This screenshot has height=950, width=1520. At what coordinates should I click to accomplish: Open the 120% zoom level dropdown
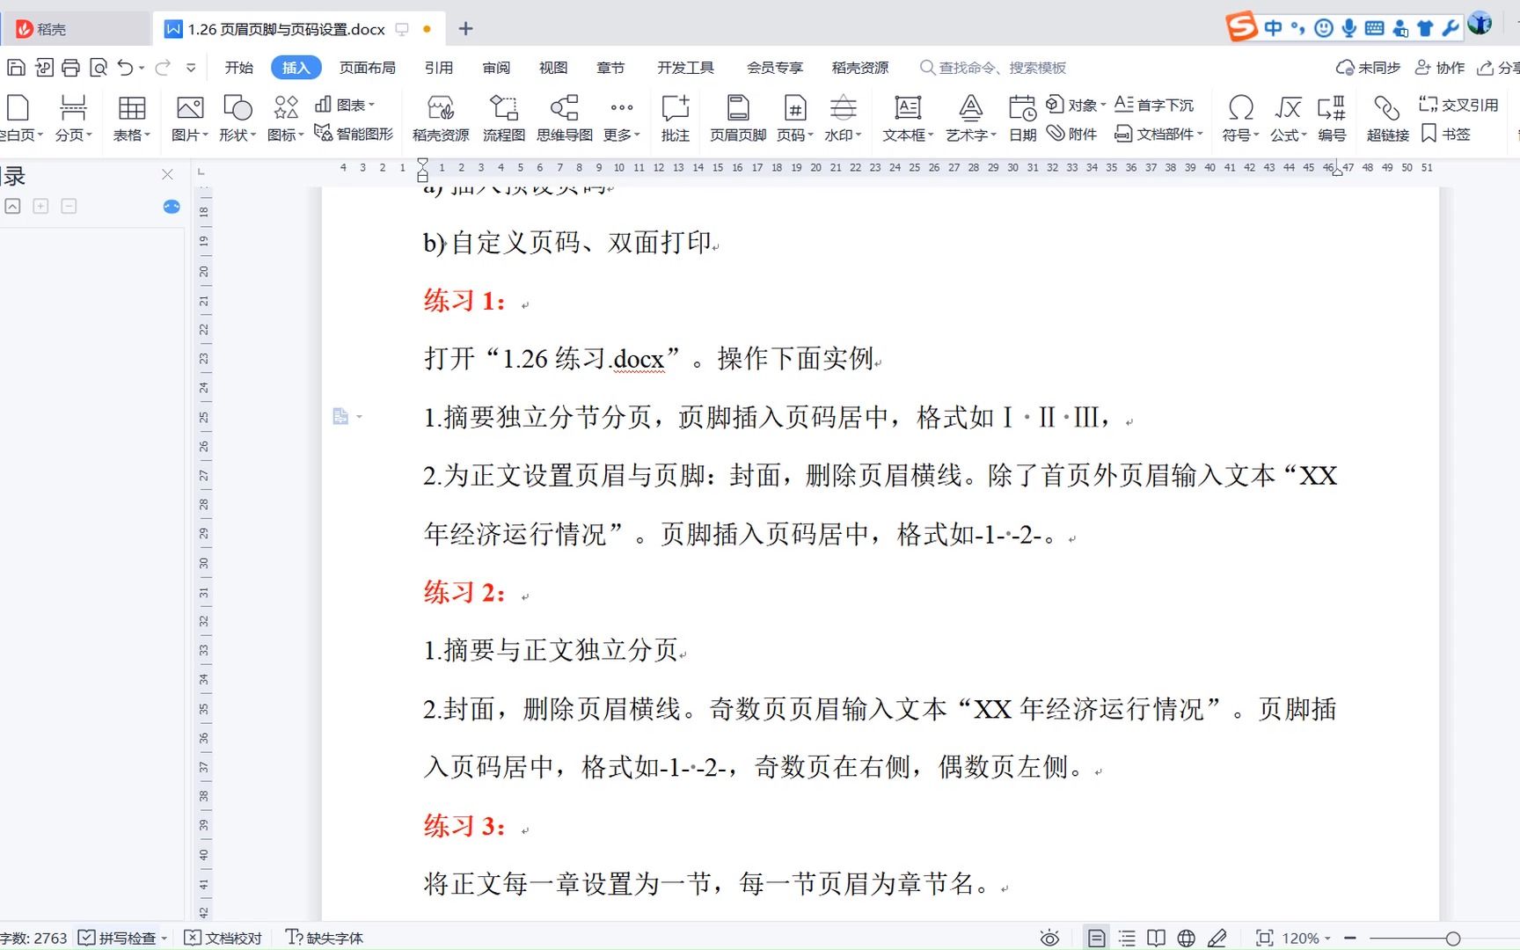[1306, 939]
